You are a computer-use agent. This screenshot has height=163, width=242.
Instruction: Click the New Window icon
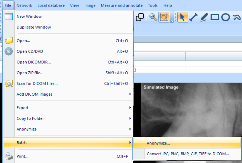coord(9,17)
